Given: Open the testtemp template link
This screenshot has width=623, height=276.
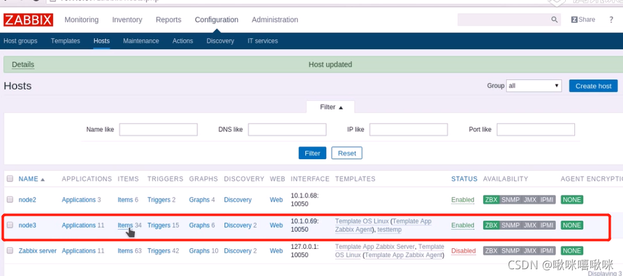Looking at the screenshot, I should pos(389,229).
